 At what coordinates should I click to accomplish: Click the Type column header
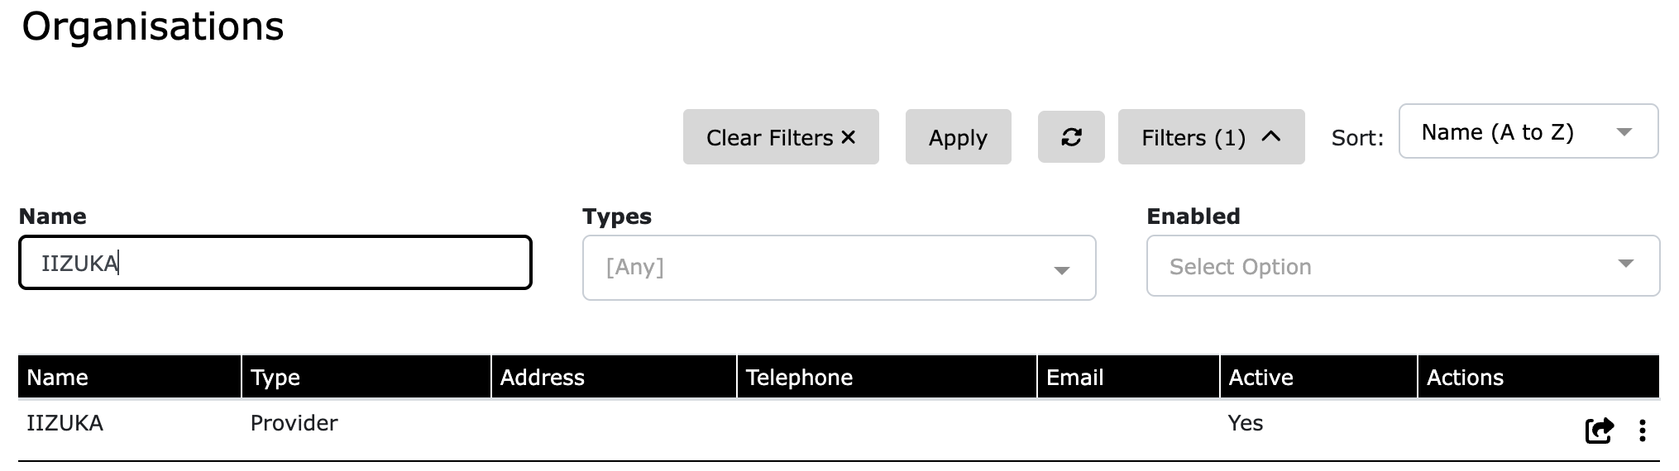click(275, 378)
